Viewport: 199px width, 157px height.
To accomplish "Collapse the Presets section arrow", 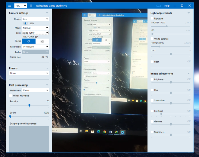I will tap(47, 68).
